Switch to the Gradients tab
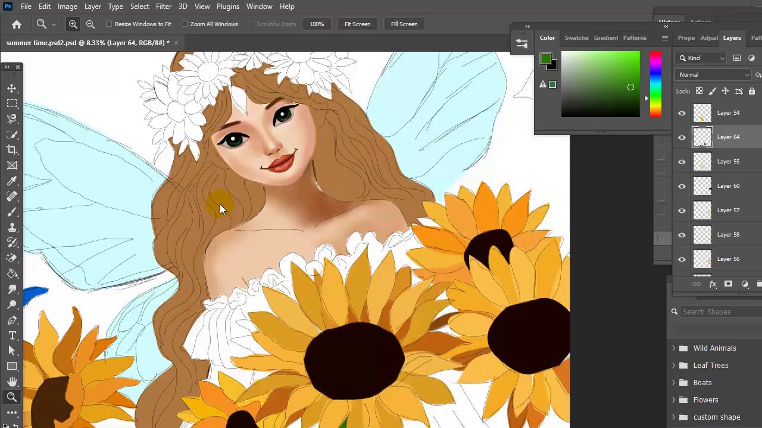This screenshot has height=428, width=762. [605, 38]
